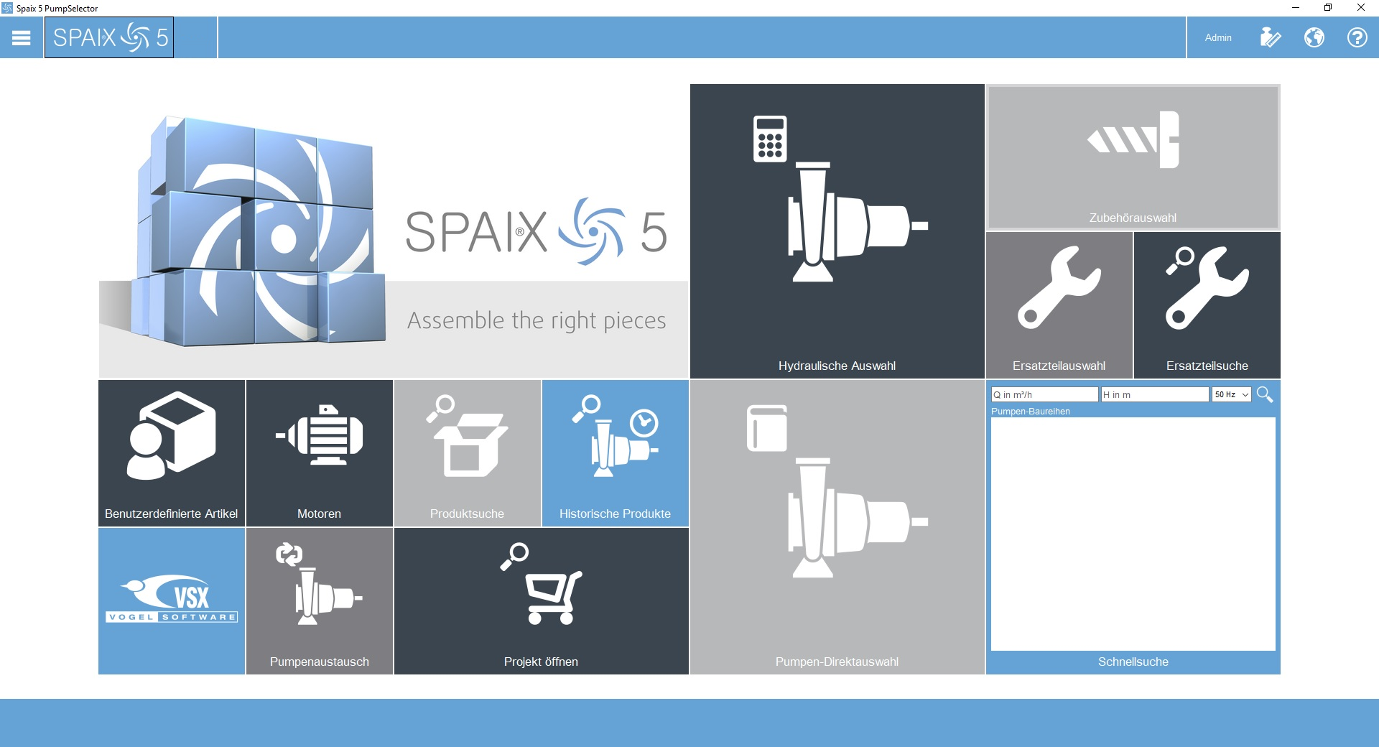This screenshot has height=747, width=1379.
Task: Open the Zubehörauswahl tile
Action: pos(1133,157)
